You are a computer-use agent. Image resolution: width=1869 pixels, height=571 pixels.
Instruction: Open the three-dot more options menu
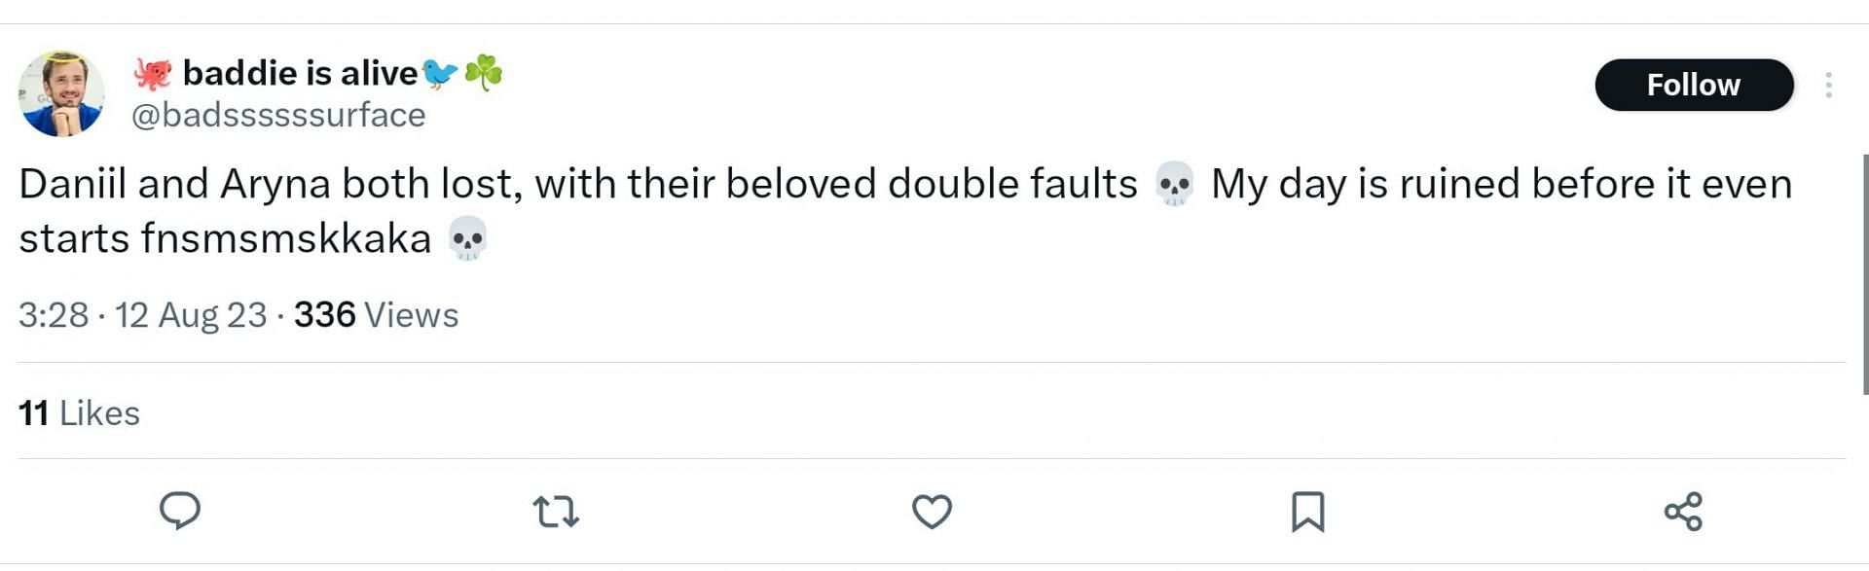point(1829,86)
